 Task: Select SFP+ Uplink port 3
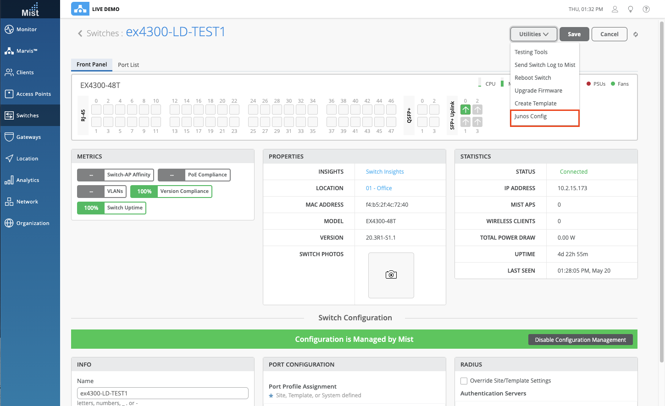[477, 122]
